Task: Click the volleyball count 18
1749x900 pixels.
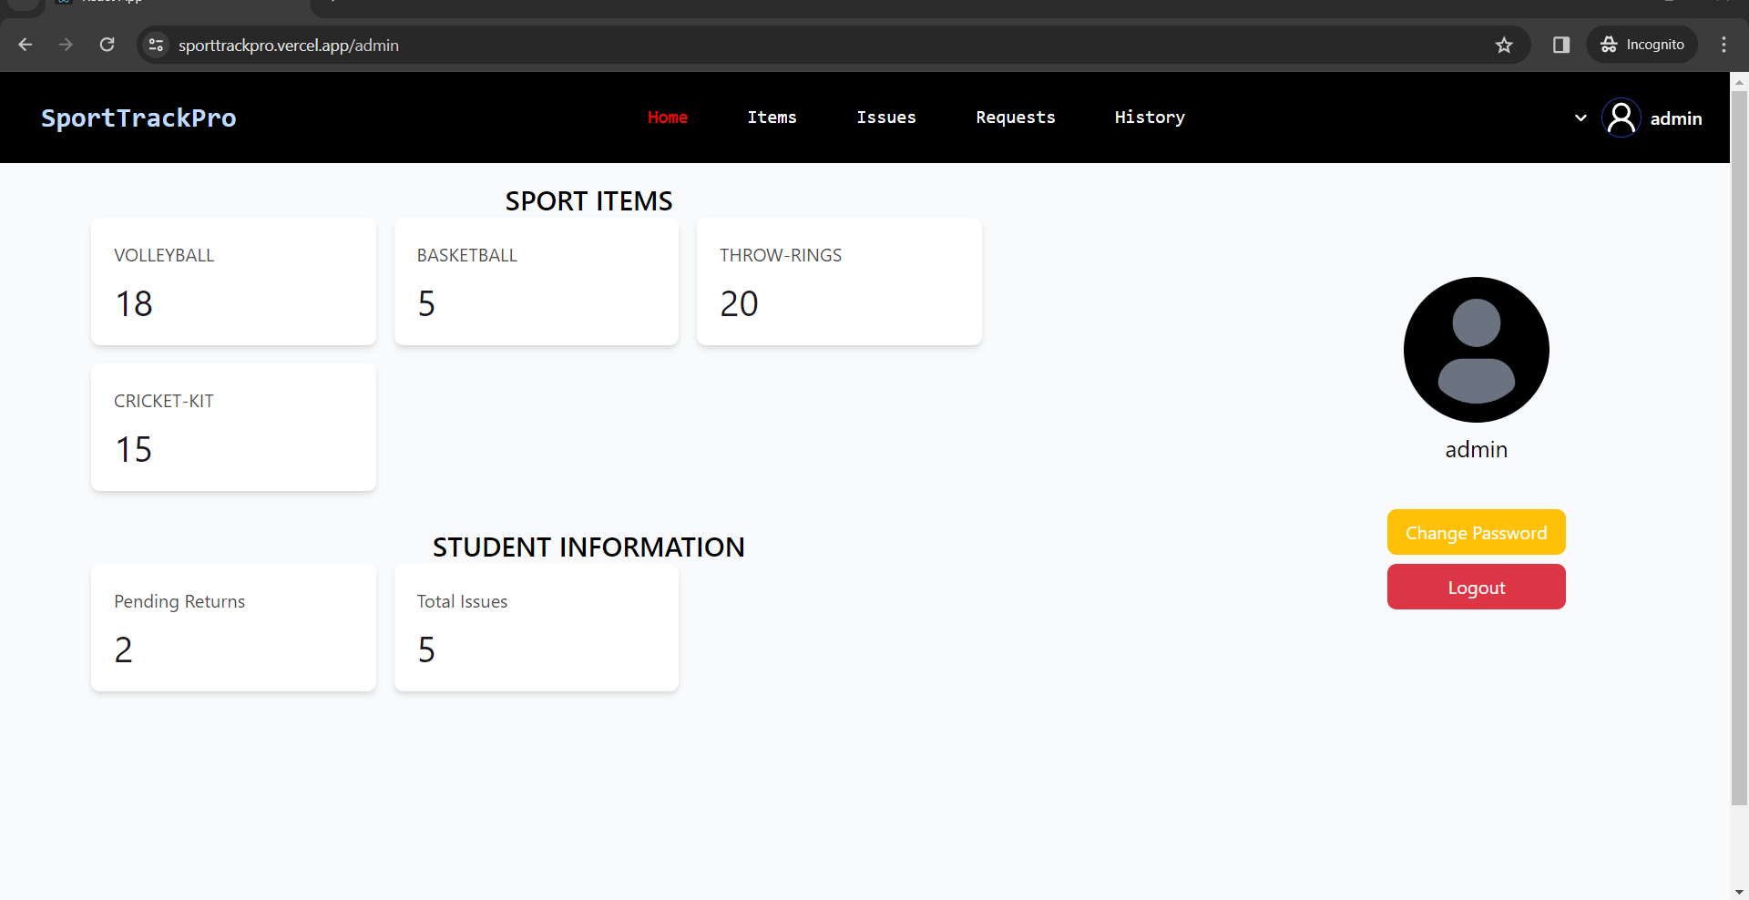Action: pyautogui.click(x=134, y=303)
